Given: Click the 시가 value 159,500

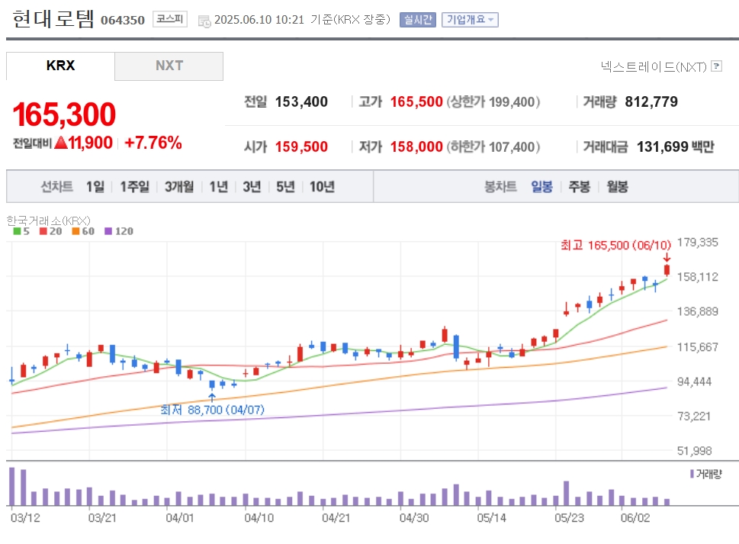Looking at the screenshot, I should click(x=302, y=146).
